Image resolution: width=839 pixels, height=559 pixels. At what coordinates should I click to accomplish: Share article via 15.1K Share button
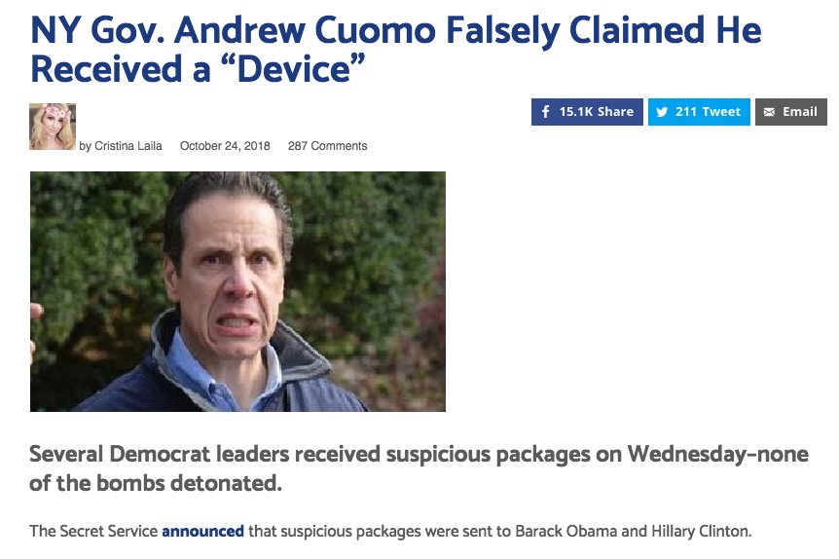pyautogui.click(x=587, y=112)
